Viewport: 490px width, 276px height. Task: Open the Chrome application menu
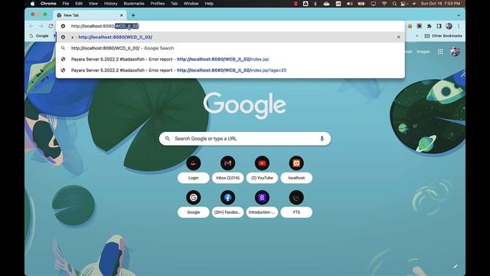point(48,4)
